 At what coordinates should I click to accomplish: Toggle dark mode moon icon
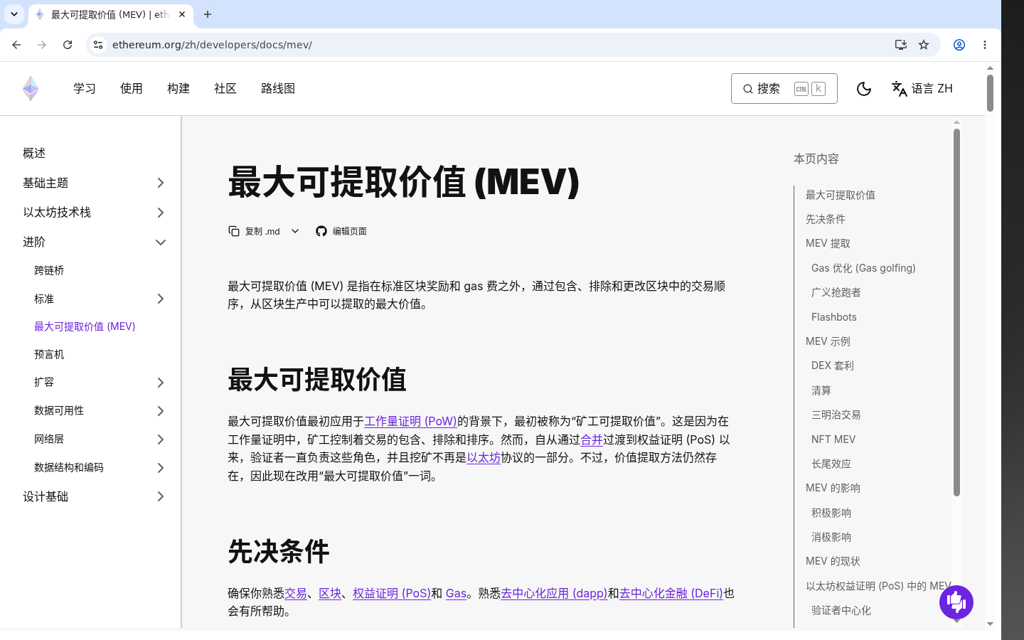coord(864,89)
